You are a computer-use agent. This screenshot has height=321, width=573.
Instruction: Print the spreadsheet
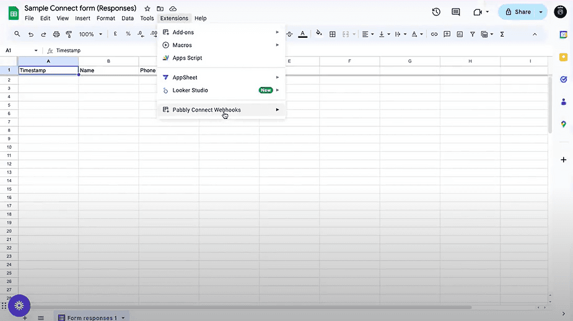56,34
